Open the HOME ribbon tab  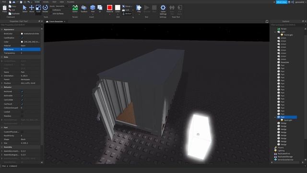pyautogui.click(x=37, y=2)
